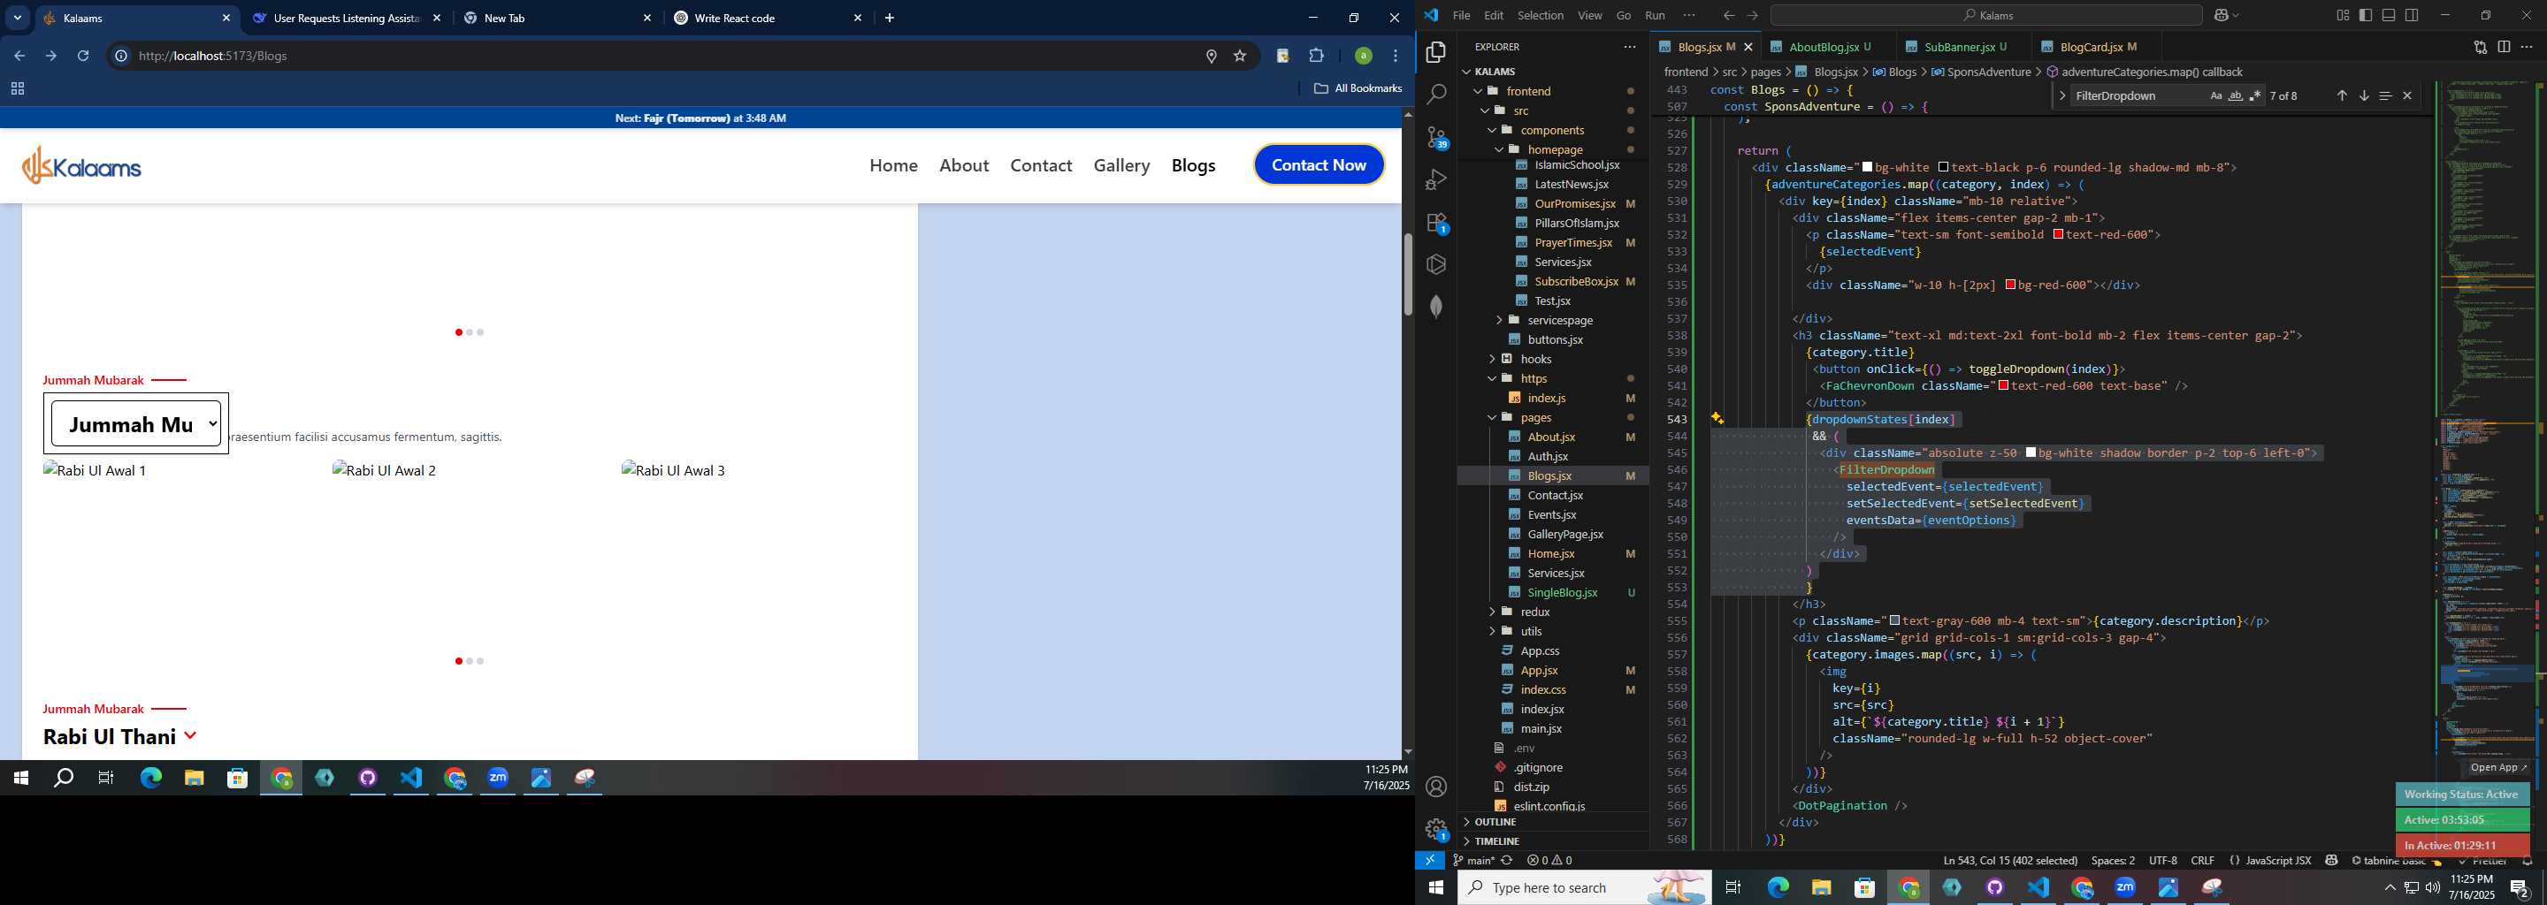Open the new tab plus button in Chrome

tap(889, 18)
